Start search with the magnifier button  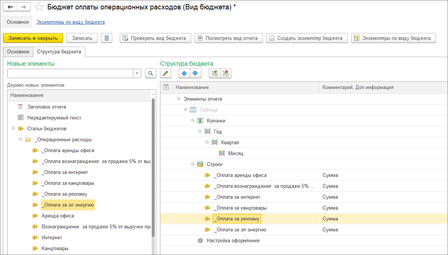coord(151,73)
